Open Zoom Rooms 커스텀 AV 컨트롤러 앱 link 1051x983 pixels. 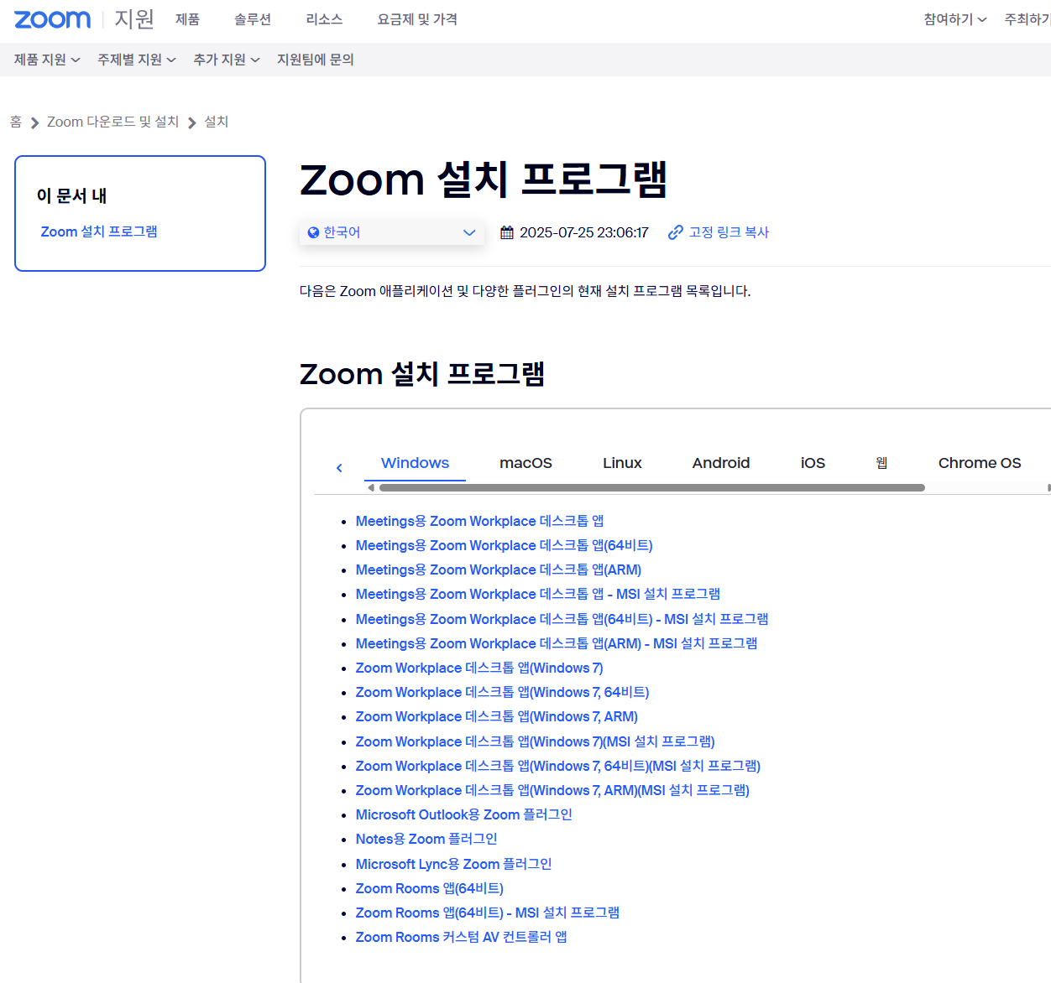coord(462,937)
